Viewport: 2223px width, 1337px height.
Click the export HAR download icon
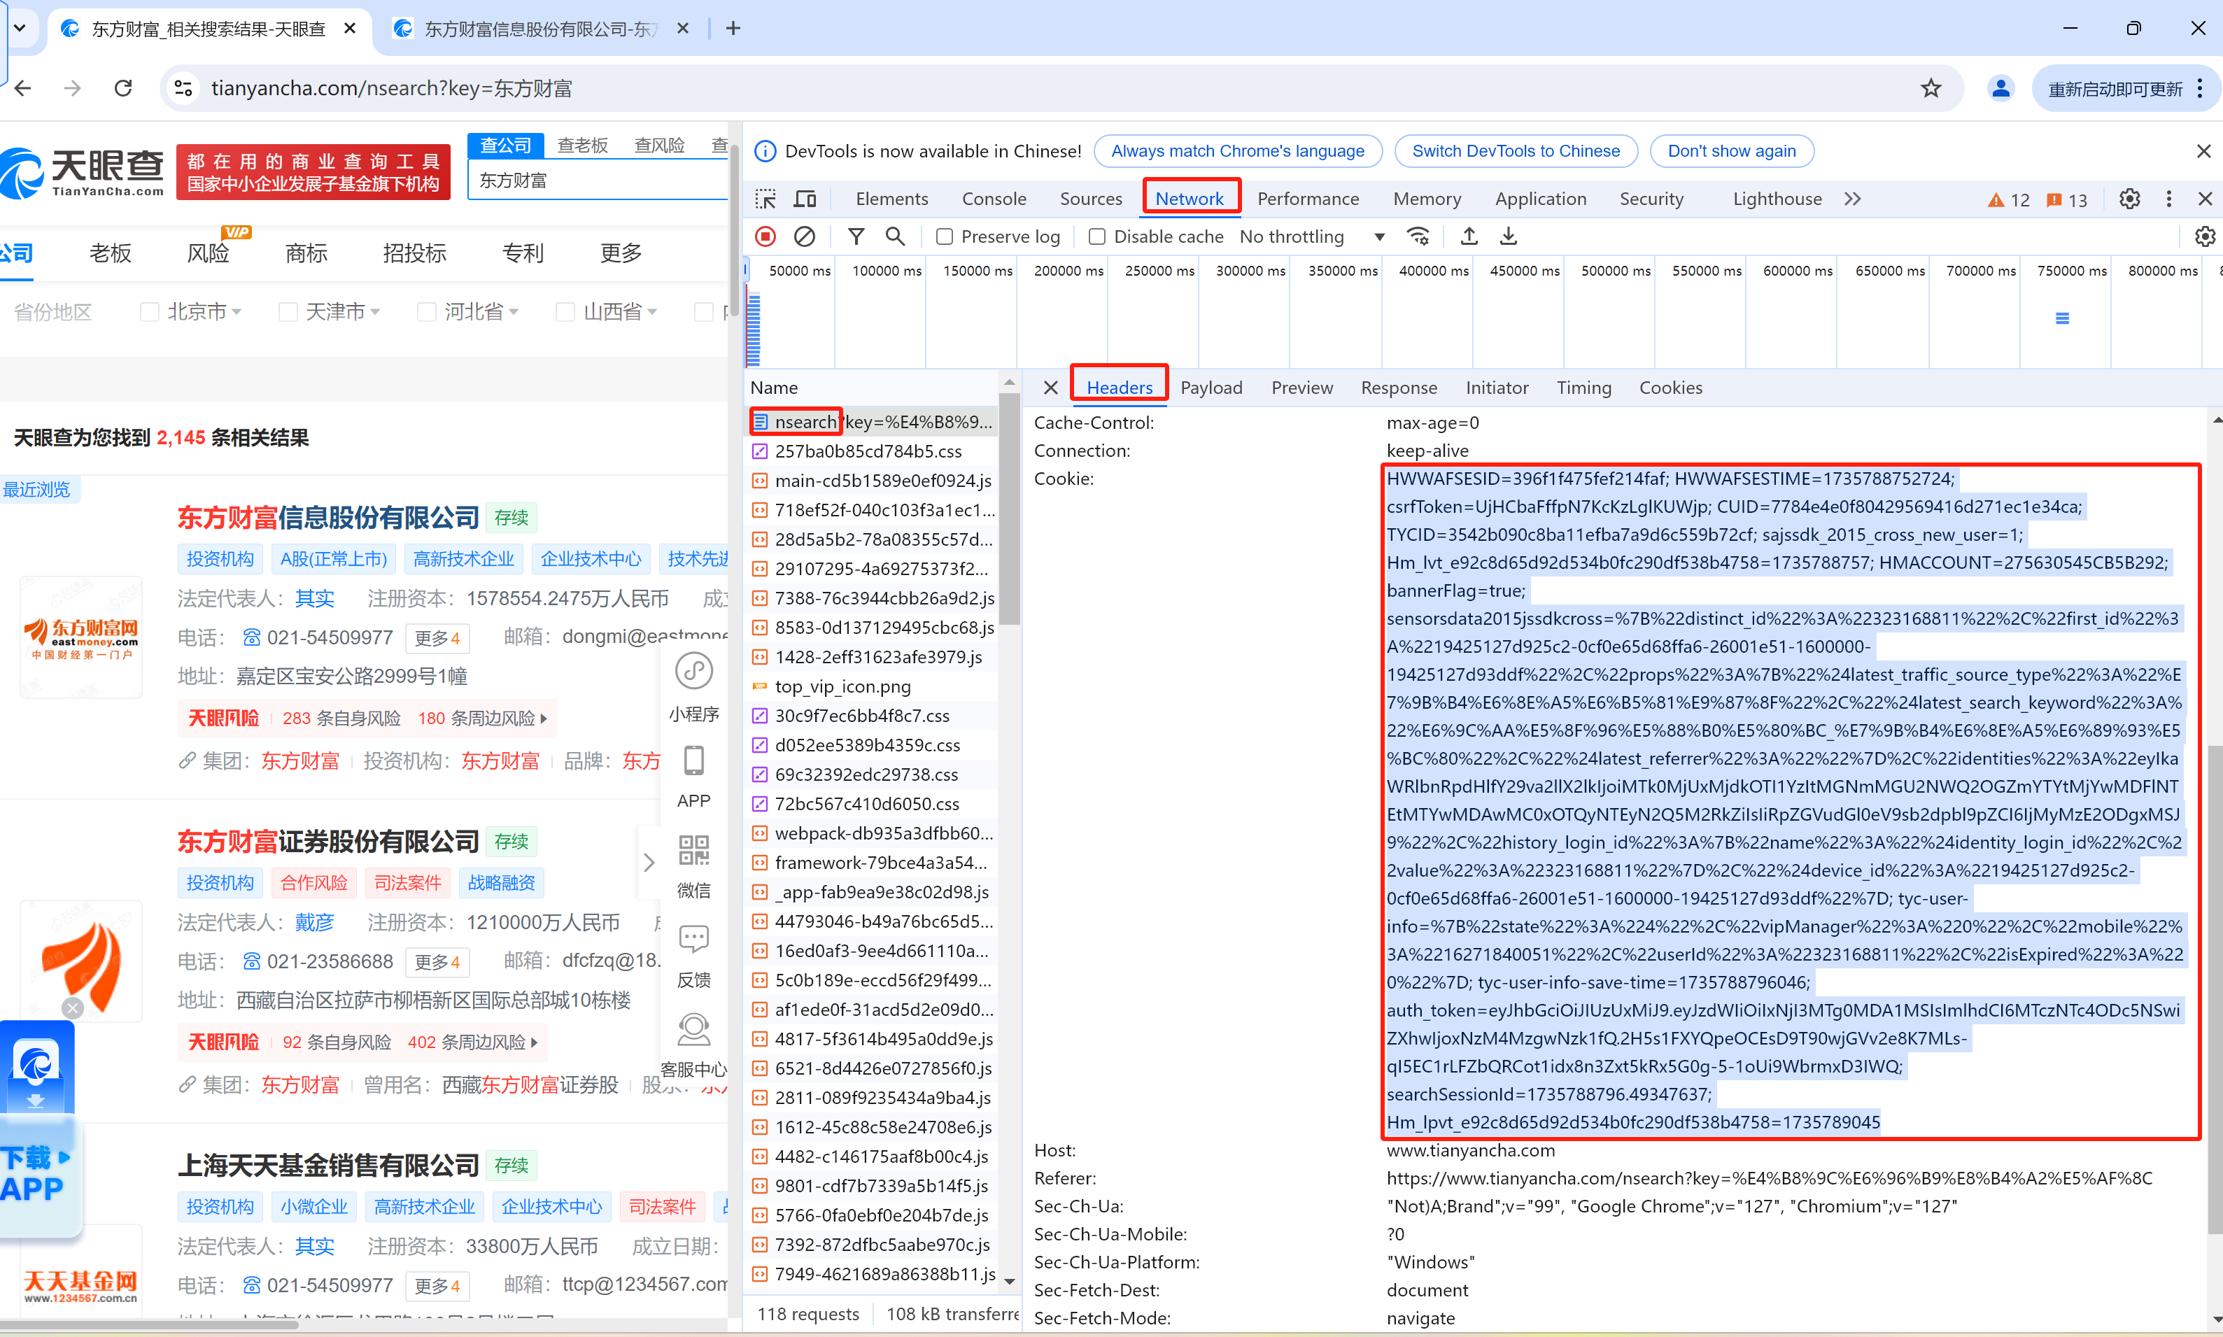1509,237
